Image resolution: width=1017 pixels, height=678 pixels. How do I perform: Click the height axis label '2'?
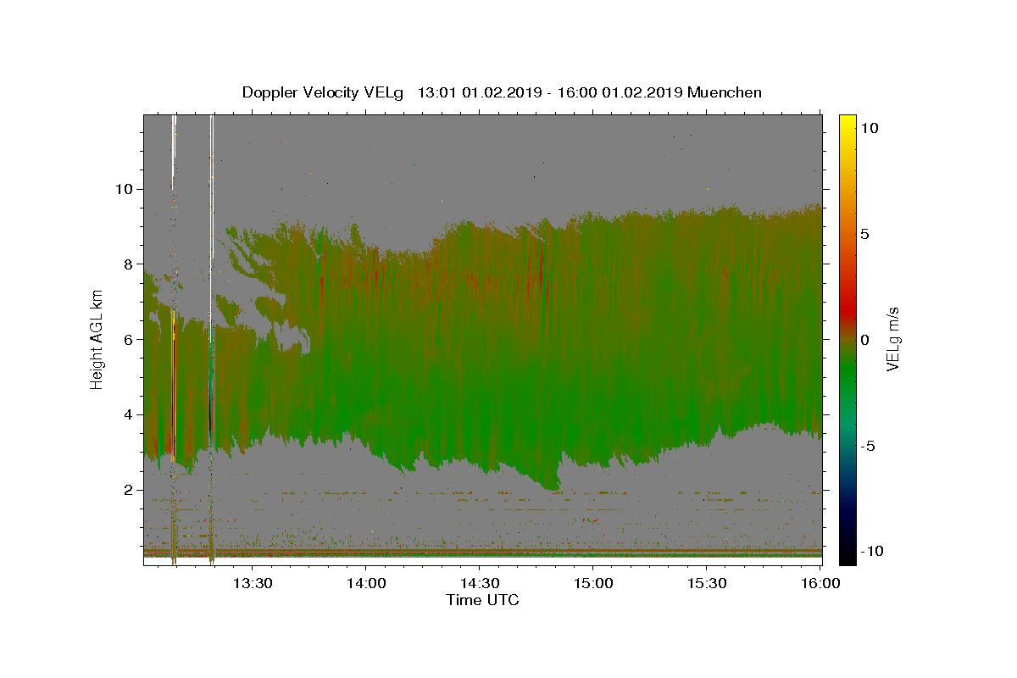click(128, 490)
